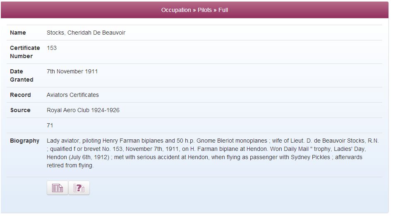Screen dimensions: 393x216
Task: Click Royal Aero Club 1924-1926 source text
Action: (83, 110)
